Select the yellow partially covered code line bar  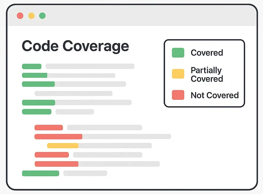pyautogui.click(x=63, y=146)
